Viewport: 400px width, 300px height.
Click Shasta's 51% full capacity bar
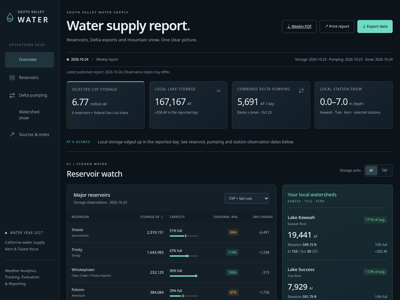click(184, 236)
